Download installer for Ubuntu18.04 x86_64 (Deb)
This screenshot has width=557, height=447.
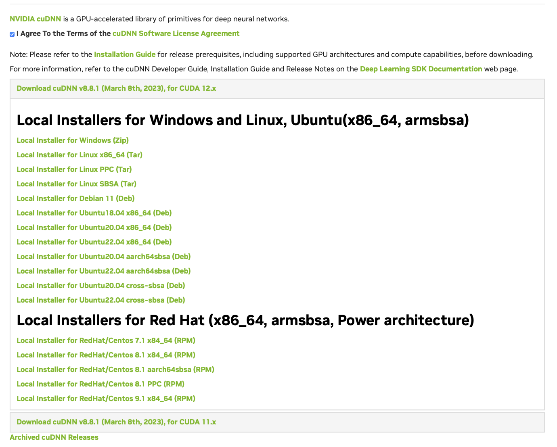pos(94,213)
